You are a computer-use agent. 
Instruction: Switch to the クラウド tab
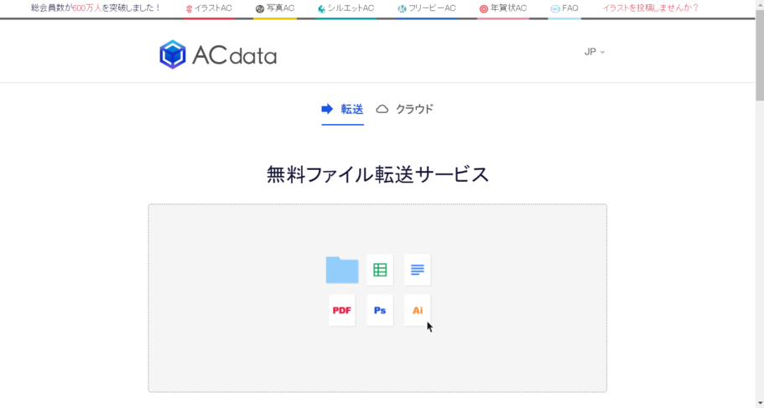[404, 109]
